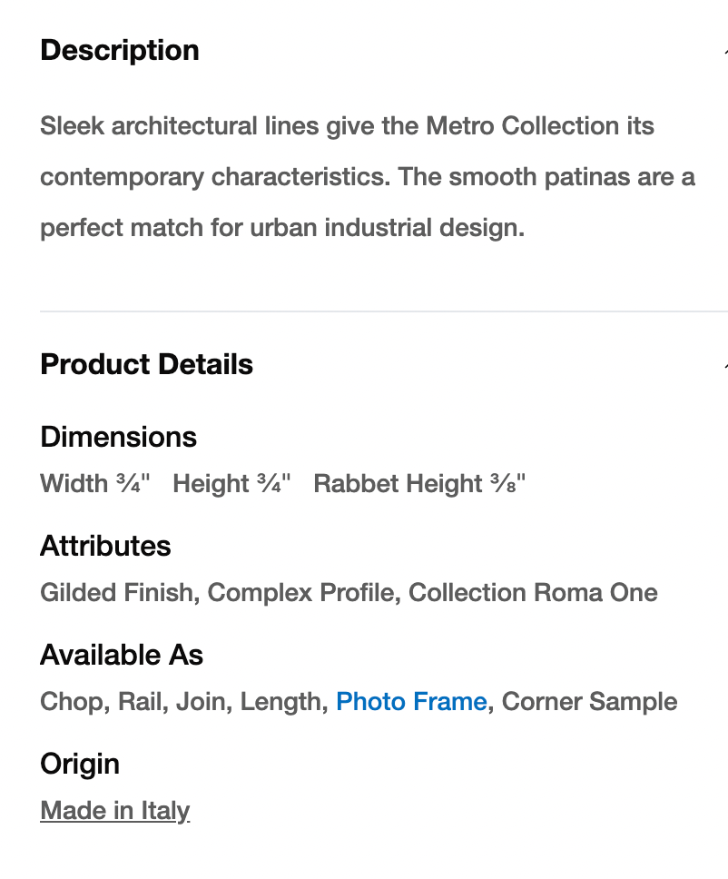Click the Complex Profile attribute
The height and width of the screenshot is (879, 728).
coord(300,593)
